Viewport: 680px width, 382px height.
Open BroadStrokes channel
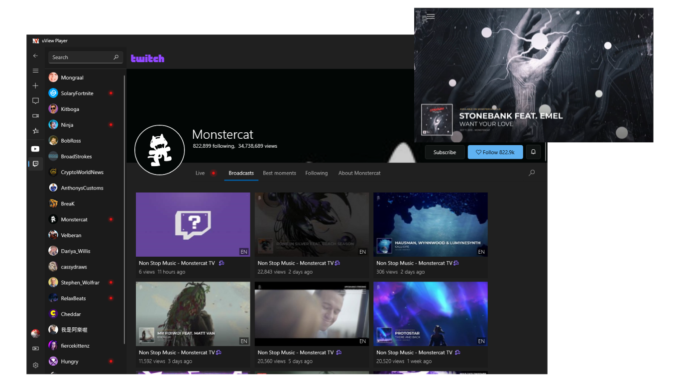(x=85, y=157)
